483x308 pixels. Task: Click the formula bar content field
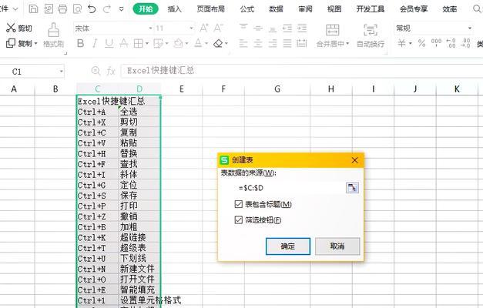pos(302,71)
